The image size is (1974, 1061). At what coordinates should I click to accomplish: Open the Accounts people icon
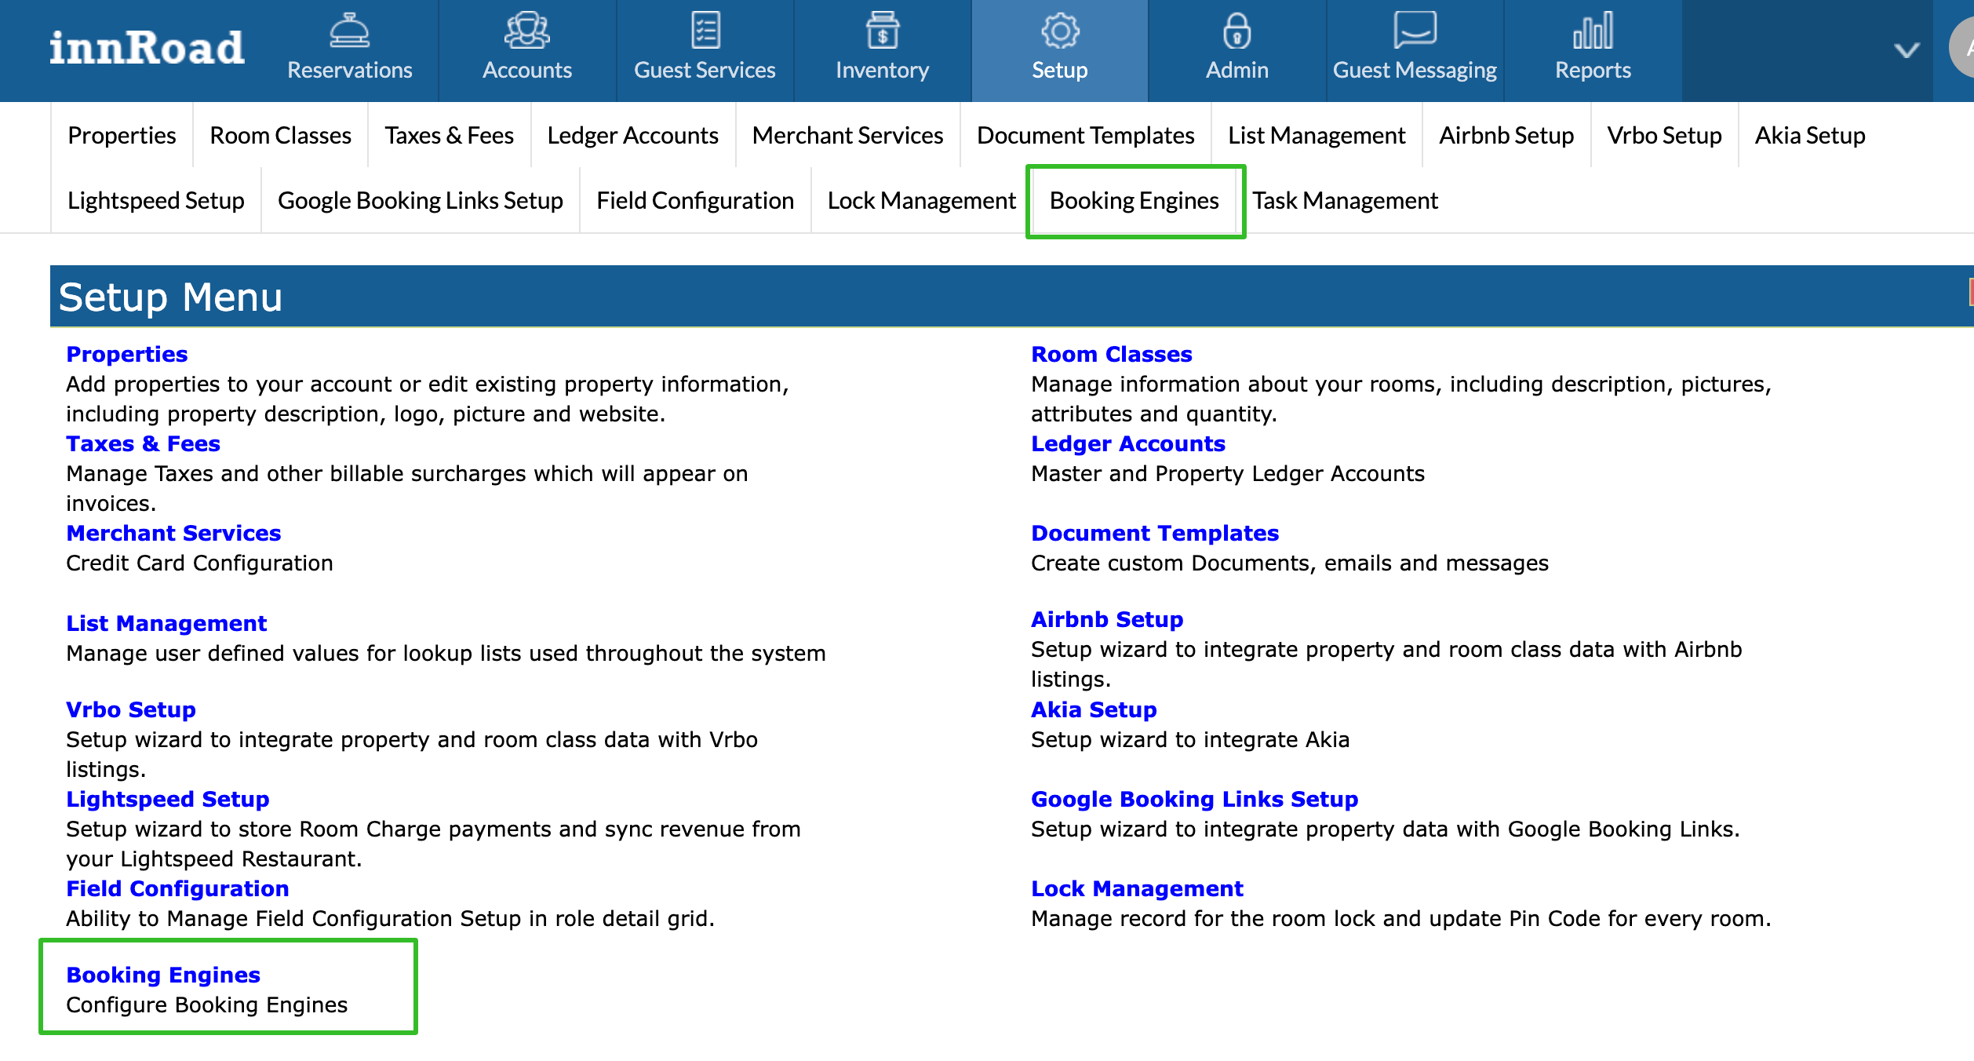526,31
